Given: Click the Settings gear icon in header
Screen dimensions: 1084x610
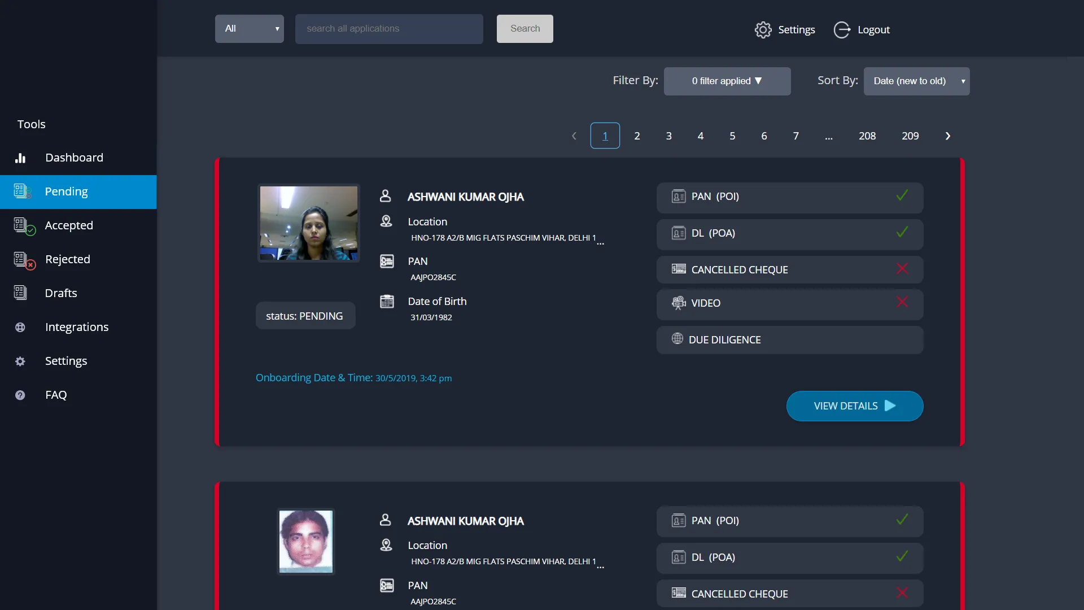Looking at the screenshot, I should pyautogui.click(x=763, y=30).
